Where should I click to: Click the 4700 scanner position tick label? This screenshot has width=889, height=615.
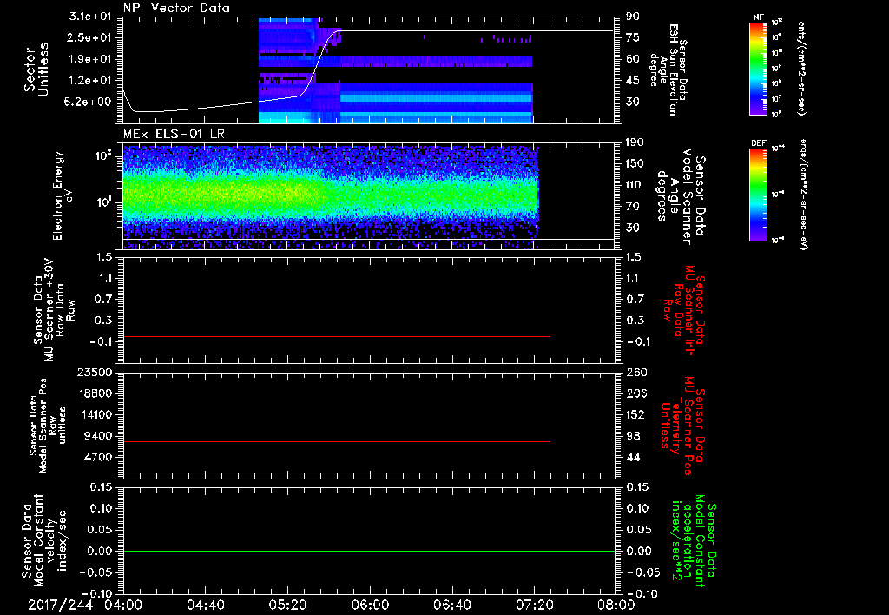[x=98, y=457]
